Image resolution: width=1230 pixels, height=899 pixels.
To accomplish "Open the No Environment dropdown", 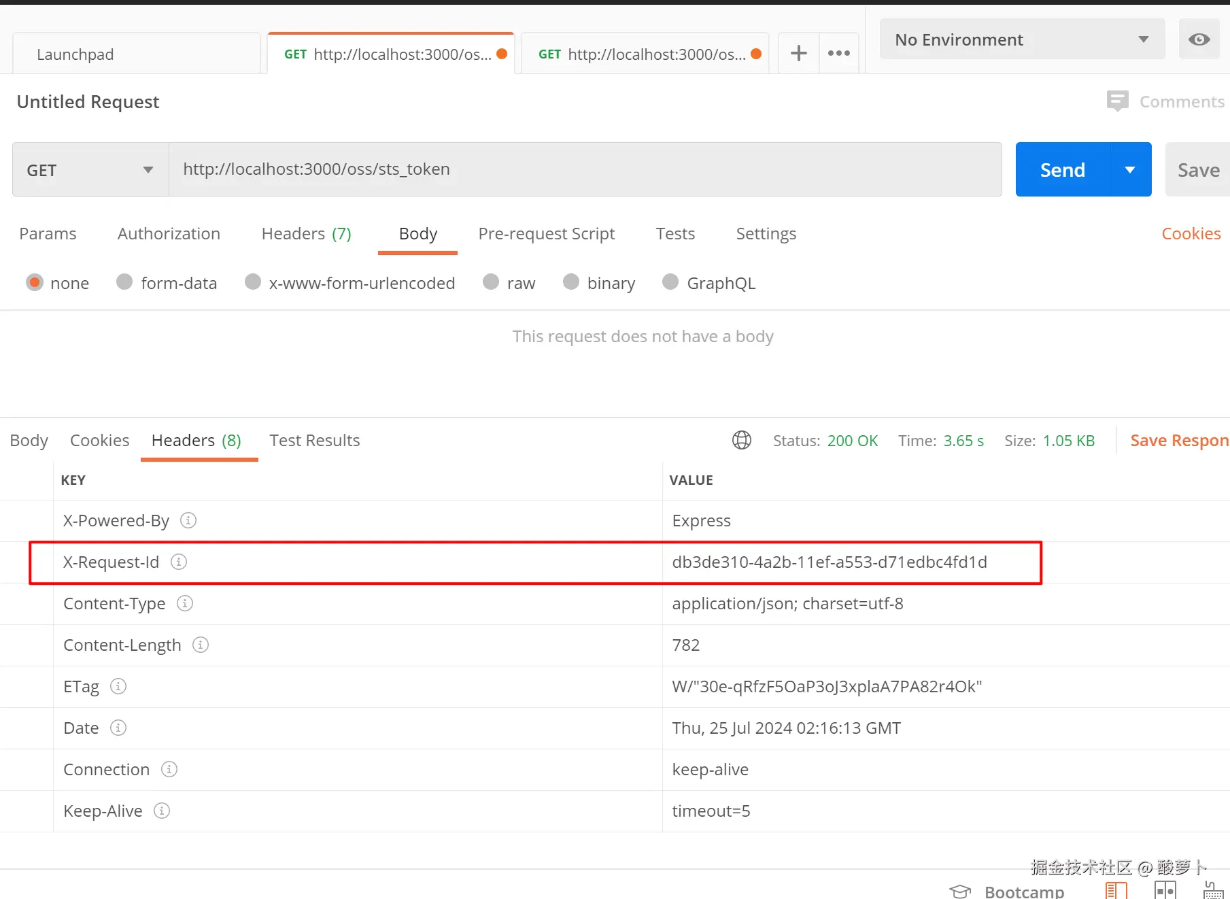I will [x=1022, y=39].
